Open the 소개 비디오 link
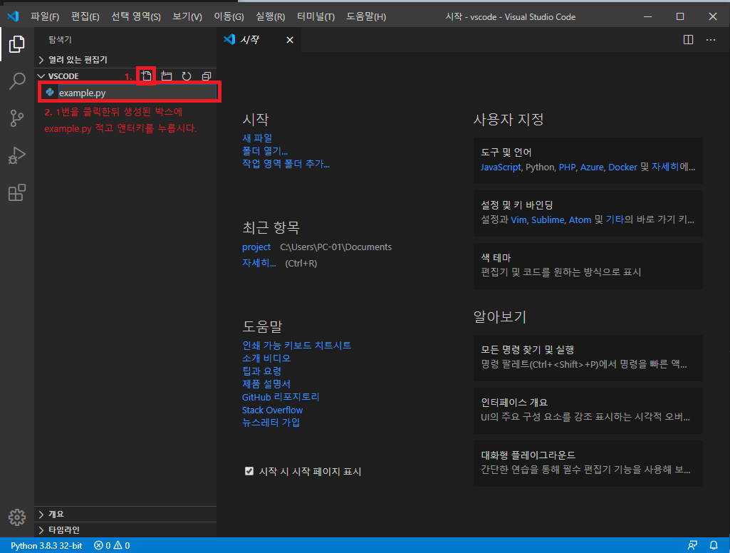Image resolution: width=730 pixels, height=553 pixels. [x=266, y=358]
